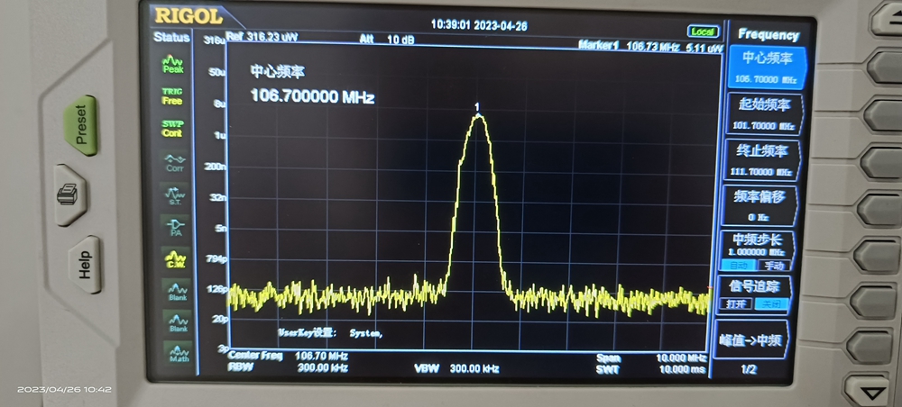Tap the SWP Cont sweep status icon
Screen dimensions: 902x407
click(x=172, y=129)
